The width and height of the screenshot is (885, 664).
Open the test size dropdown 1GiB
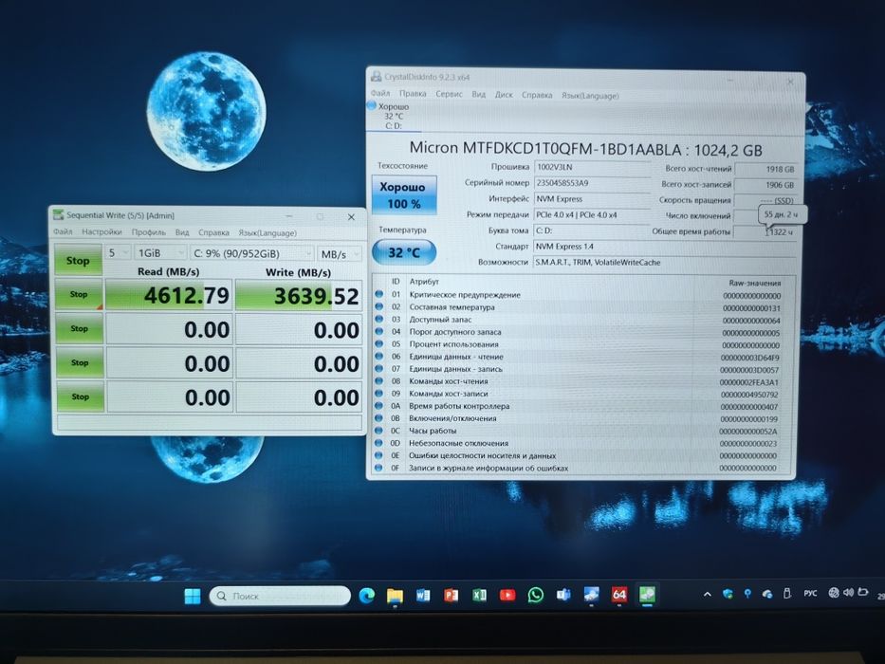(160, 253)
